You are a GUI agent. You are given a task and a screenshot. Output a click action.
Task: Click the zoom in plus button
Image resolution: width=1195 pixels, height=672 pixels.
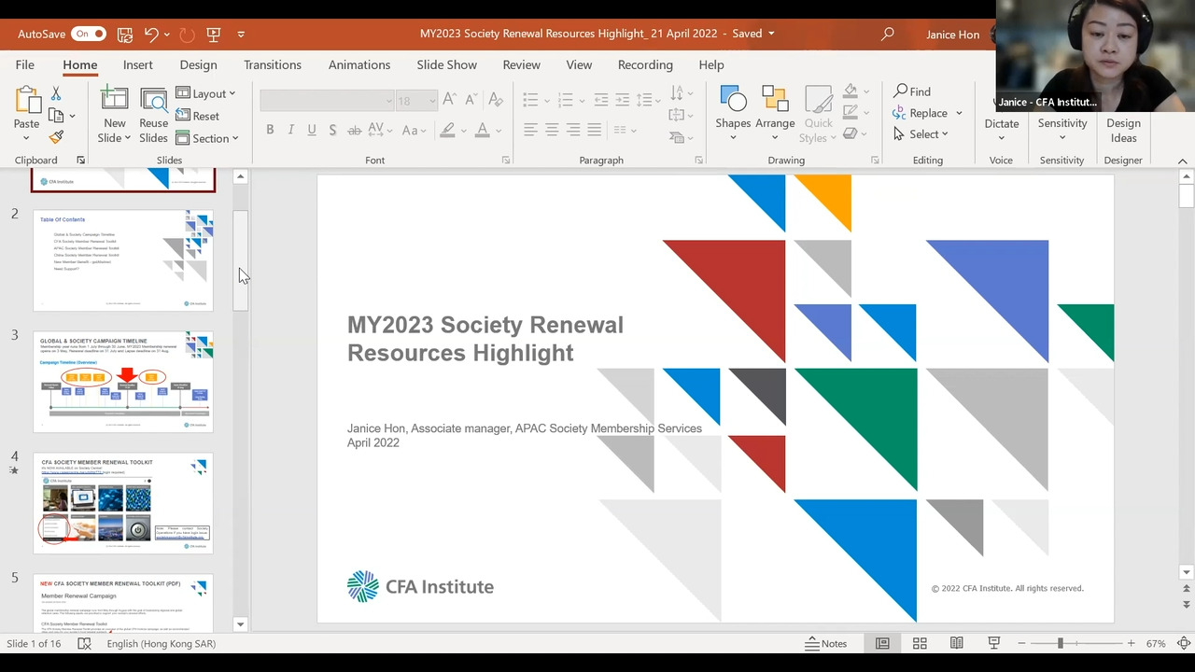pyautogui.click(x=1131, y=643)
